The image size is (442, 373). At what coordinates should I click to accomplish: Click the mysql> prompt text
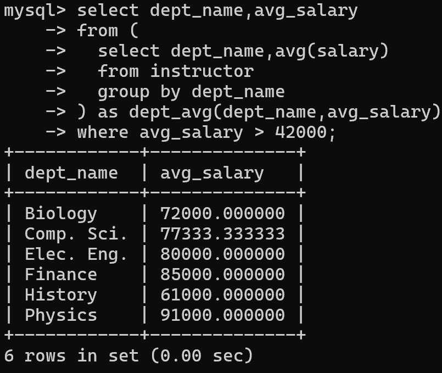35,10
